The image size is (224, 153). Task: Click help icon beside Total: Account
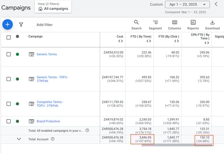point(53,139)
